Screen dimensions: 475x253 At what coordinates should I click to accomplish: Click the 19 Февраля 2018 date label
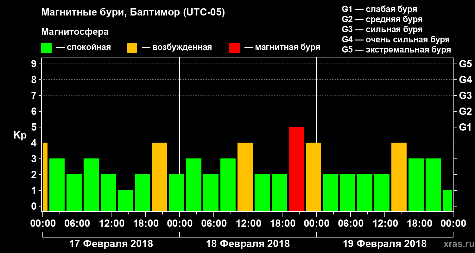(x=385, y=244)
